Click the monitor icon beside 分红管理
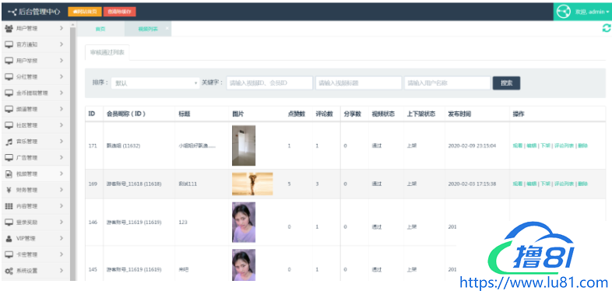612x291 pixels. coord(9,77)
